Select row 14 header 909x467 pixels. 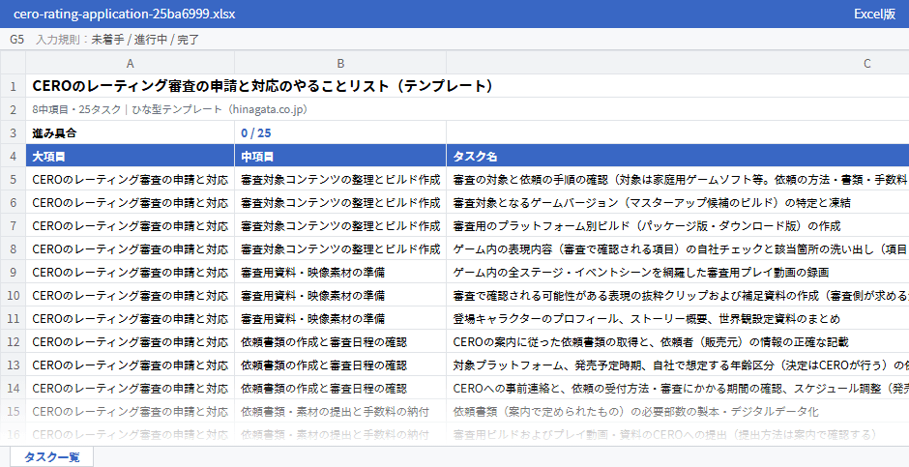pos(13,388)
